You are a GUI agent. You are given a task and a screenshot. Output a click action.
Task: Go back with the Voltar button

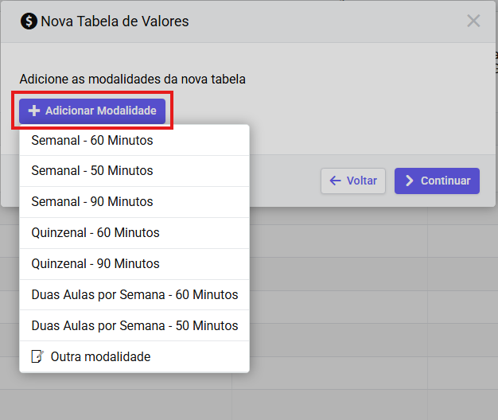353,181
